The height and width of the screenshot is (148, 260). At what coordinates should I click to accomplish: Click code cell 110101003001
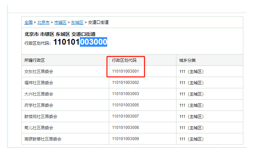pos(125,71)
